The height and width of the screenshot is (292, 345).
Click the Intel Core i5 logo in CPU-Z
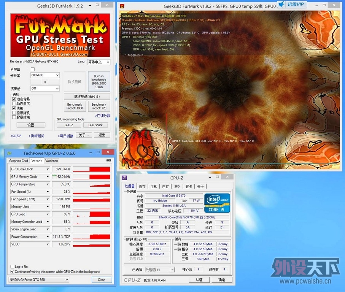tap(217, 203)
